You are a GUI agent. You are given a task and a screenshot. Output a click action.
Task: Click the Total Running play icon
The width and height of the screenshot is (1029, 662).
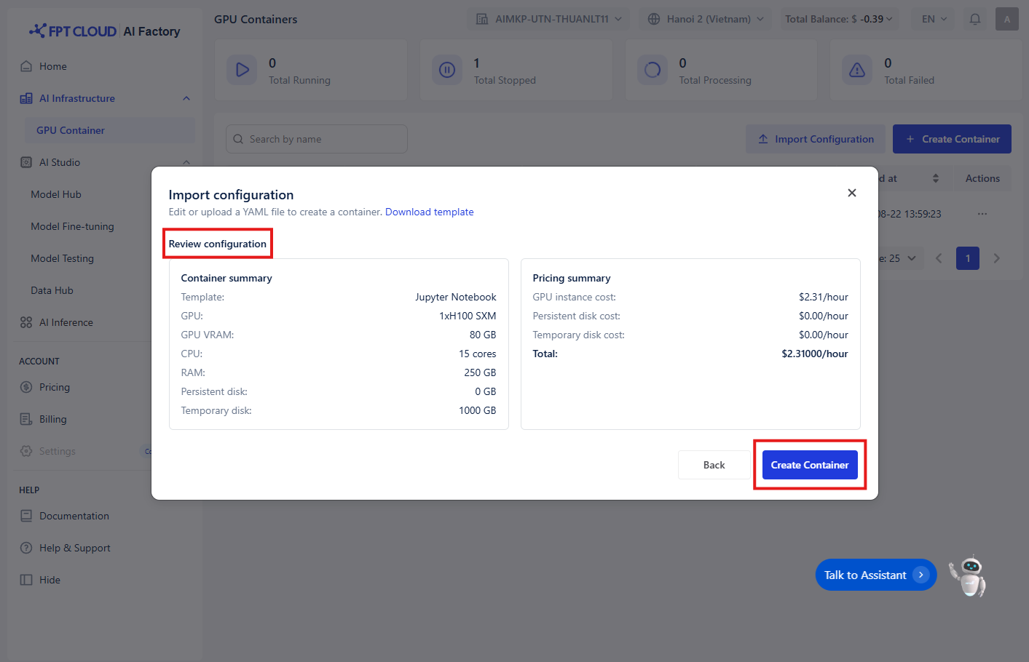pos(243,70)
